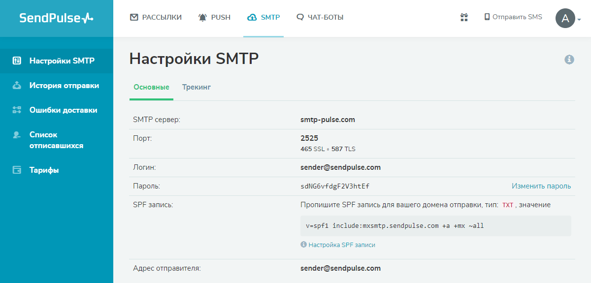Image resolution: width=591 pixels, height=283 pixels.
Task: Click the SMTP сервер: label
Action: [157, 120]
